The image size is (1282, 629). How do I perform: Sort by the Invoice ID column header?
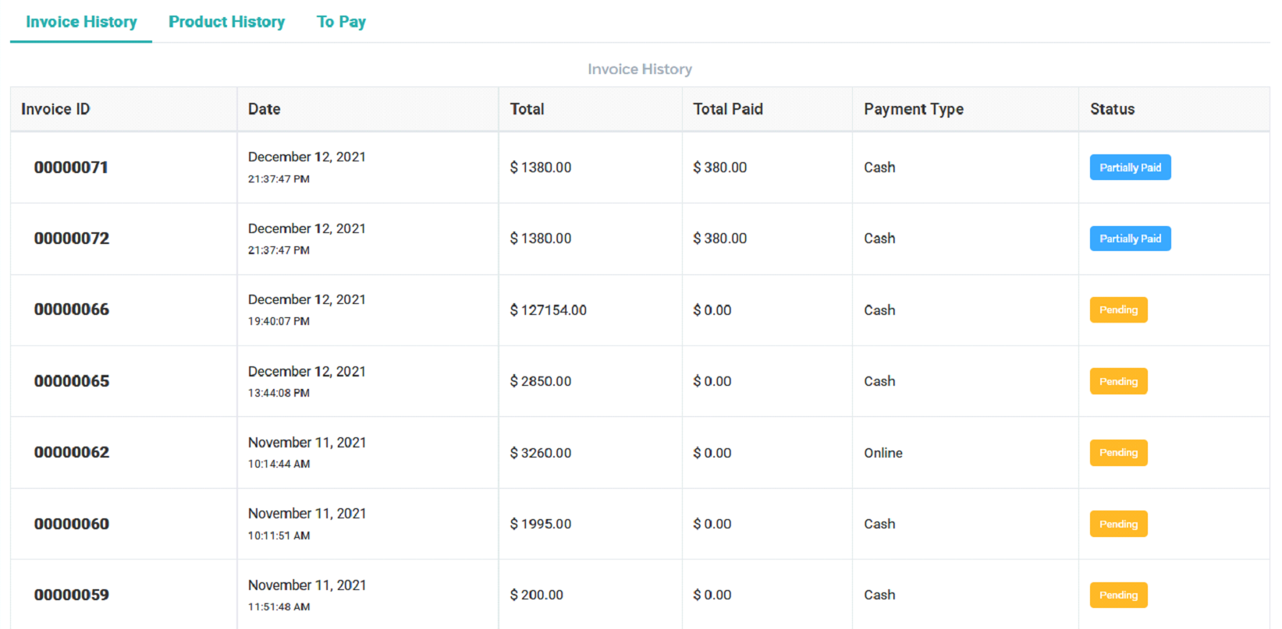55,109
